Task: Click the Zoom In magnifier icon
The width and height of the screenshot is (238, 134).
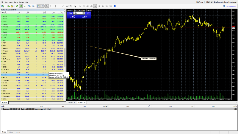Action: tap(29, 6)
